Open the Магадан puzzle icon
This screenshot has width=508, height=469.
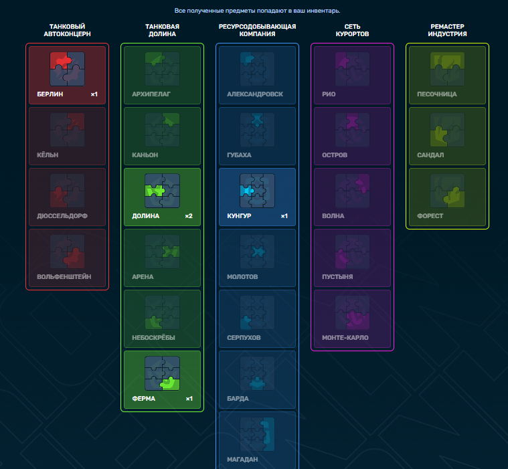tap(257, 434)
